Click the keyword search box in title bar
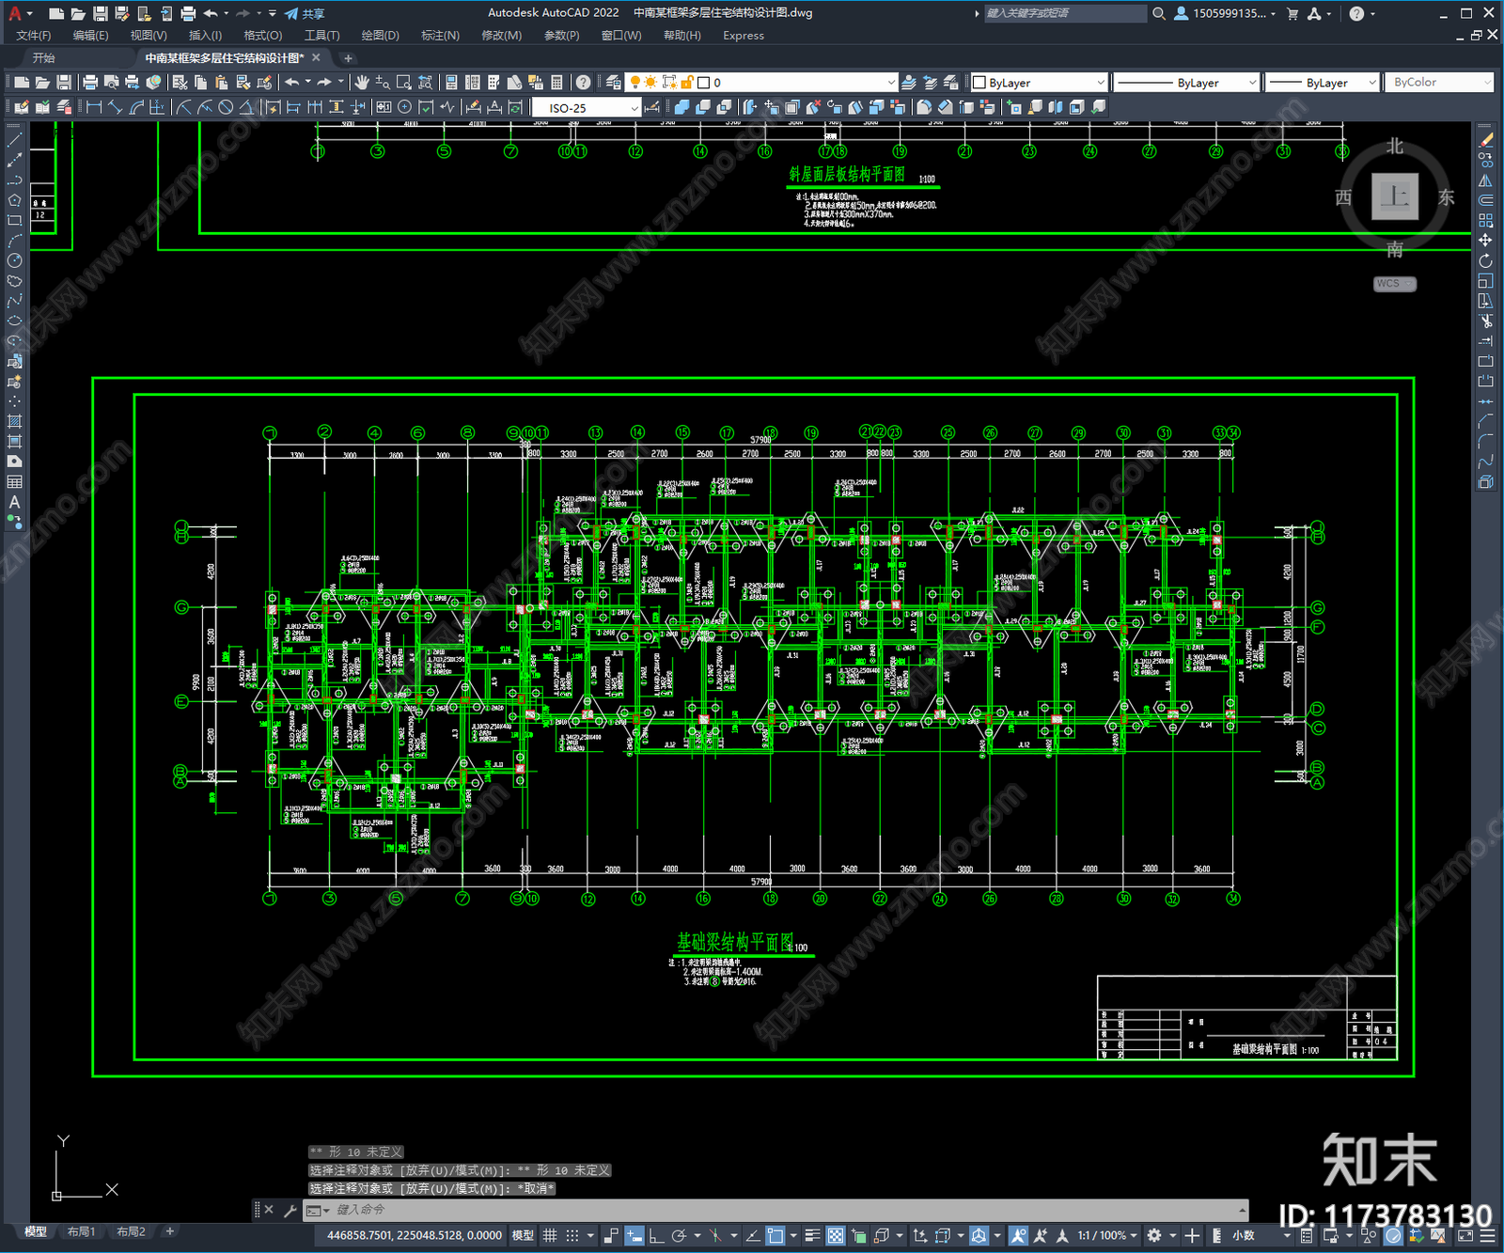 [1065, 13]
